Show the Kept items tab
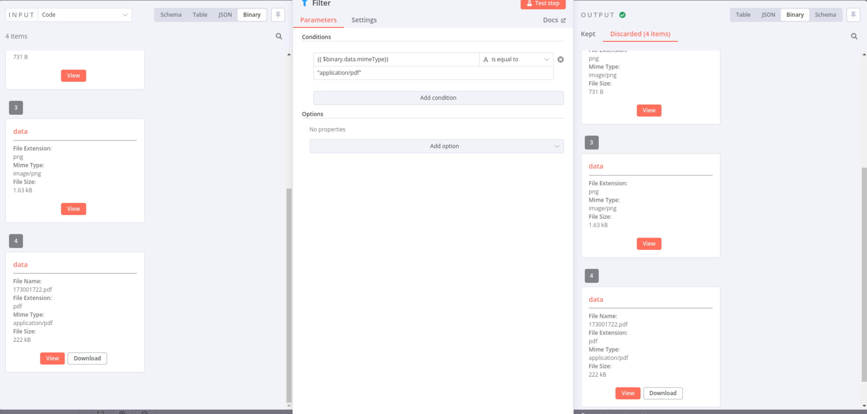The width and height of the screenshot is (867, 414). pyautogui.click(x=588, y=34)
